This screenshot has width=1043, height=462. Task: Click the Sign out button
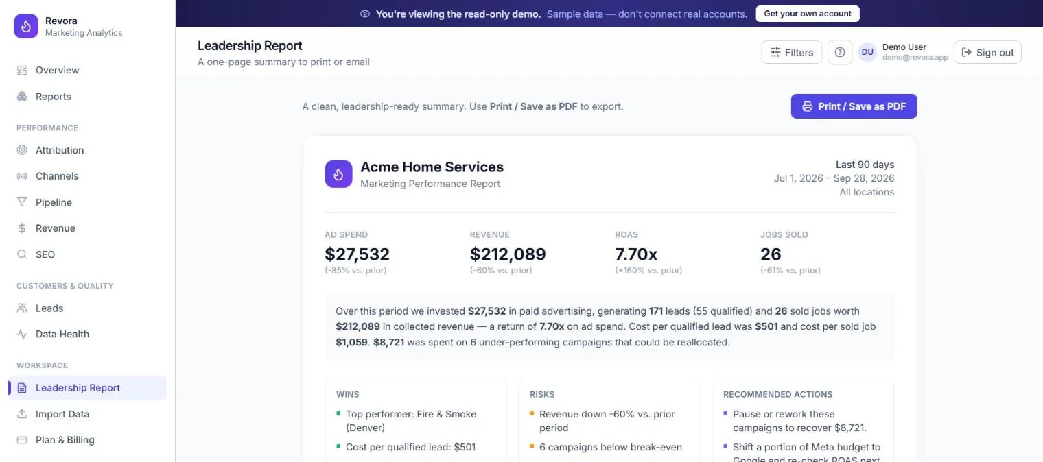click(987, 52)
